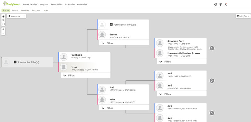Select the Recentes tab
Image resolution: width=251 pixels, height=122 pixels.
click(25, 10)
